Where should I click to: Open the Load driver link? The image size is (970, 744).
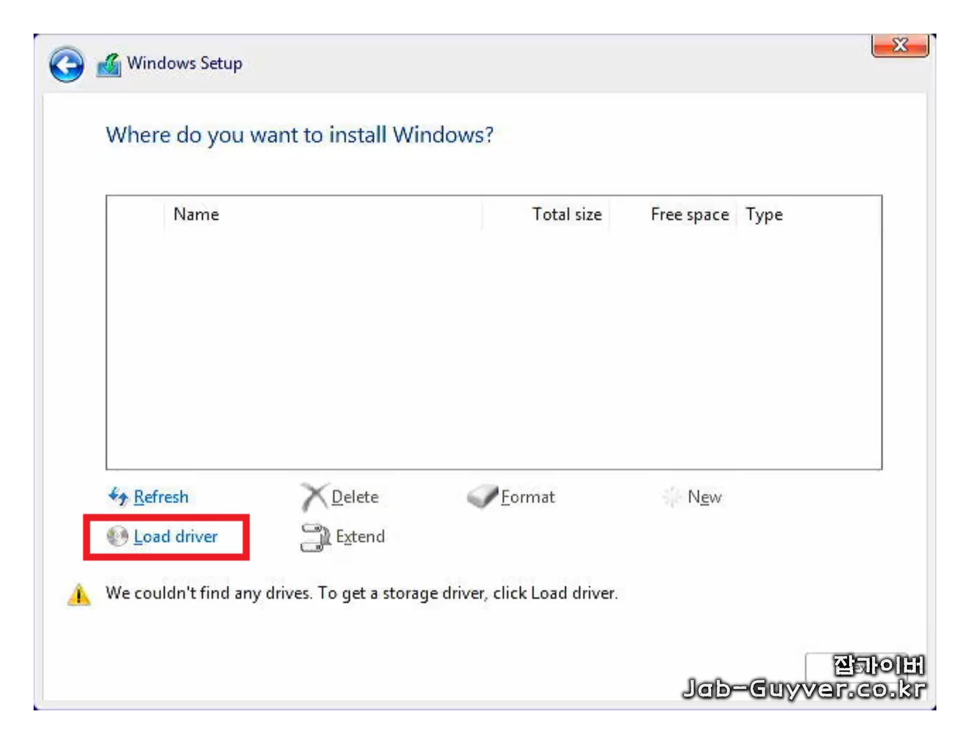(x=176, y=536)
